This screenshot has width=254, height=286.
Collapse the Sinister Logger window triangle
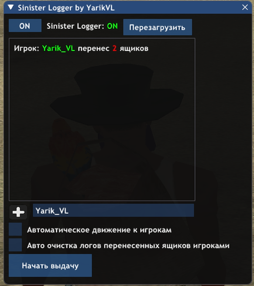click(10, 7)
